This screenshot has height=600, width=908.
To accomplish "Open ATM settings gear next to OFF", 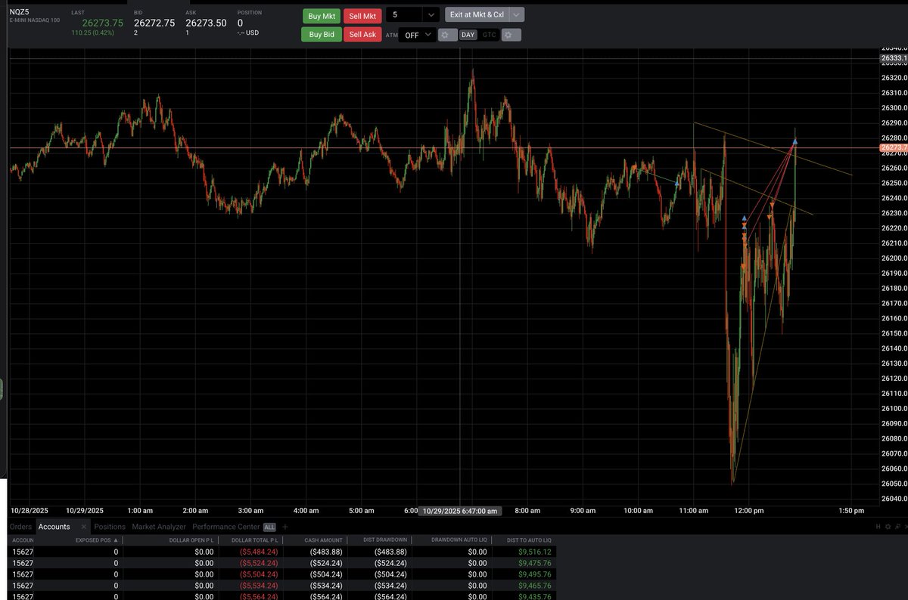I will pyautogui.click(x=447, y=35).
